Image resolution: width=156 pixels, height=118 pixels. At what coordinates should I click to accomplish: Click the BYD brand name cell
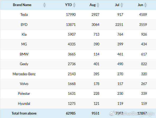click(24, 25)
